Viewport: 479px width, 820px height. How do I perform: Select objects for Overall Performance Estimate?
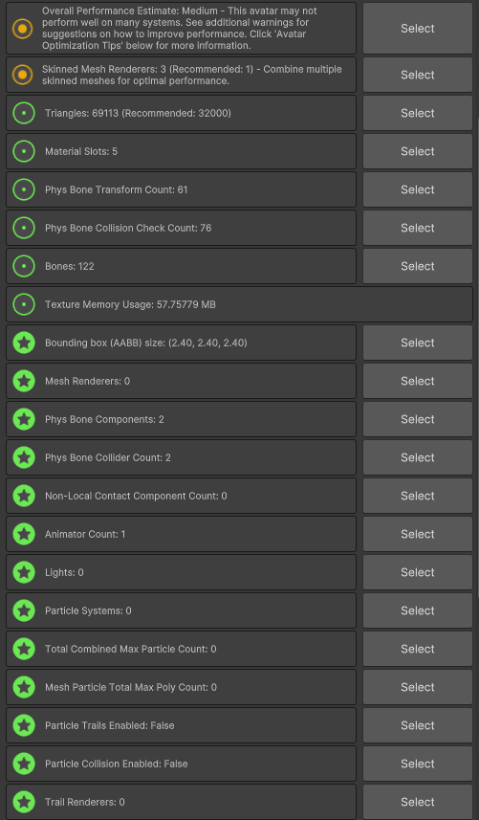tap(418, 29)
